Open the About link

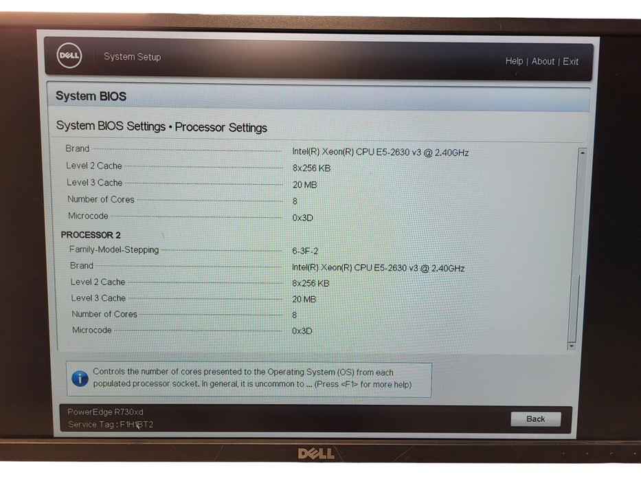[x=543, y=61]
